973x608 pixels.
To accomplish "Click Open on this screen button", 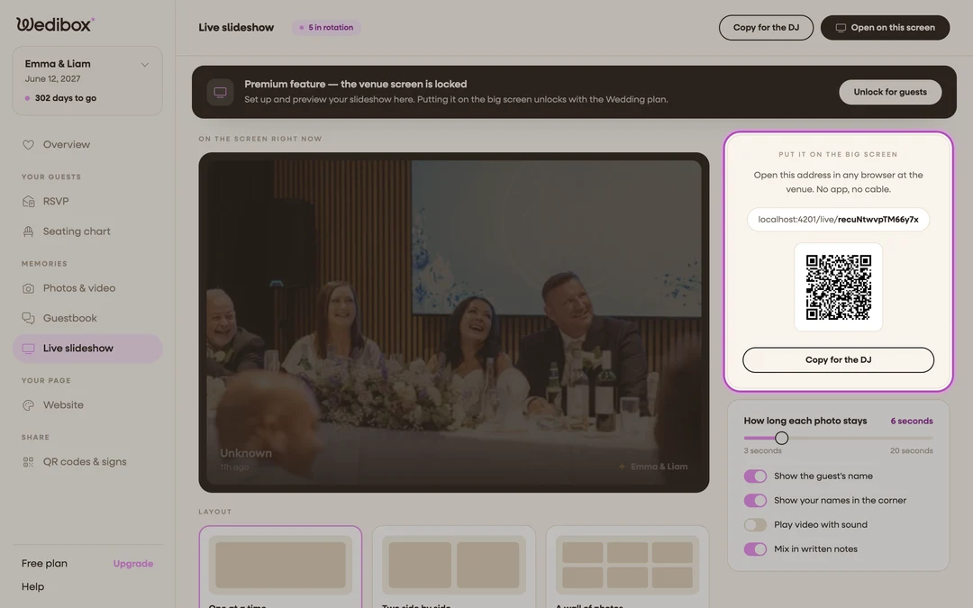I will (x=885, y=28).
